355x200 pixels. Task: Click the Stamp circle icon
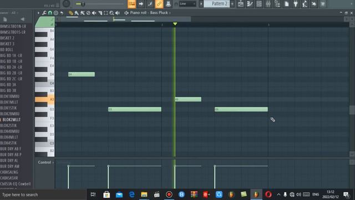pos(56,13)
